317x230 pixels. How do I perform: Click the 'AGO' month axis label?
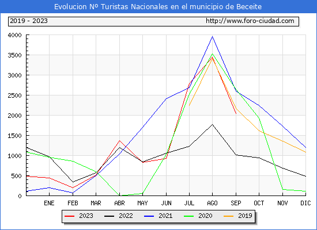tap(212, 203)
